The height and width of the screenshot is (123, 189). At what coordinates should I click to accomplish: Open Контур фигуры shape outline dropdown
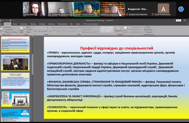(x=135, y=30)
